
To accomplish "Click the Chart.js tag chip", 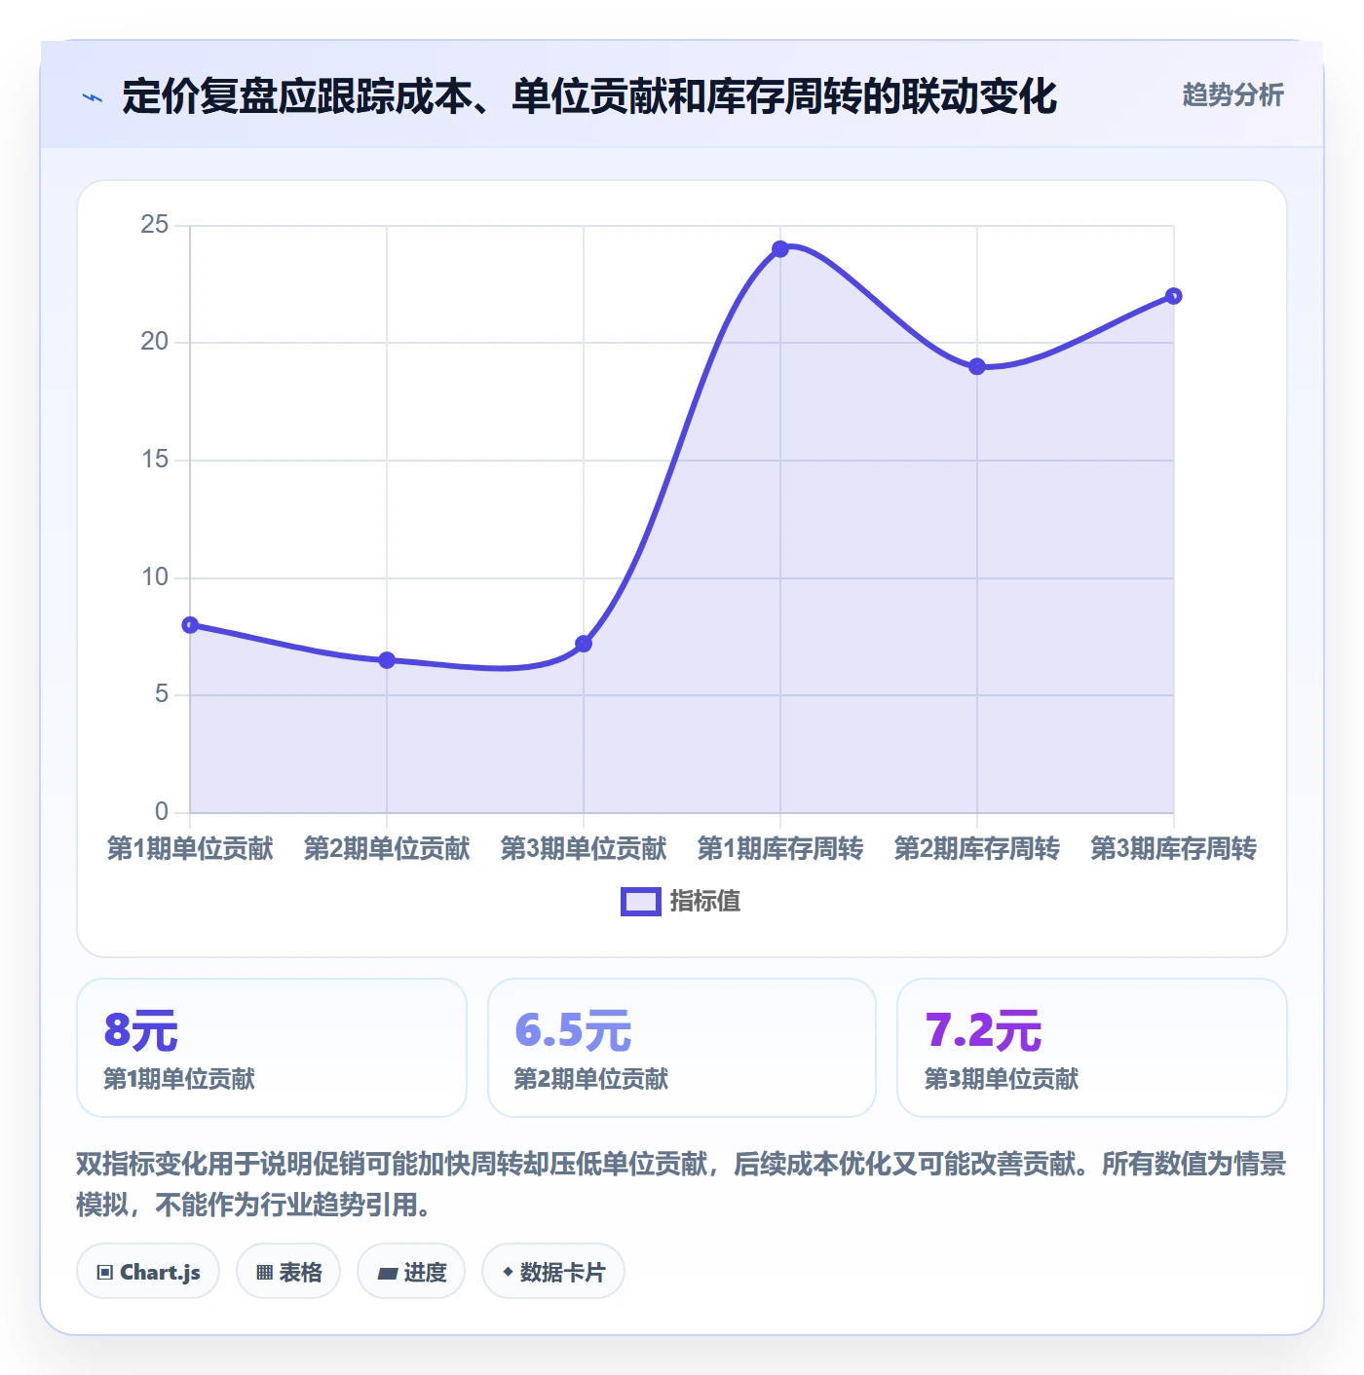I will point(148,1272).
